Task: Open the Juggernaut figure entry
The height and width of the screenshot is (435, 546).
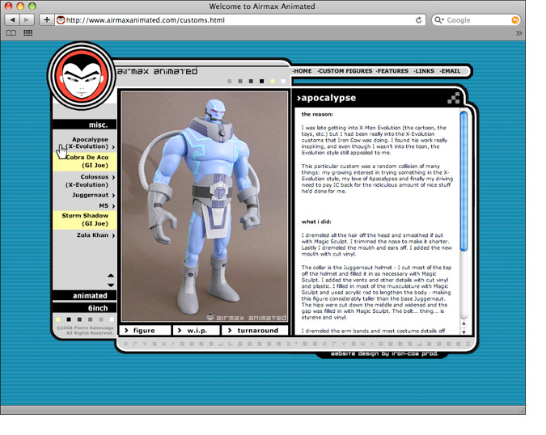Action: pyautogui.click(x=90, y=195)
